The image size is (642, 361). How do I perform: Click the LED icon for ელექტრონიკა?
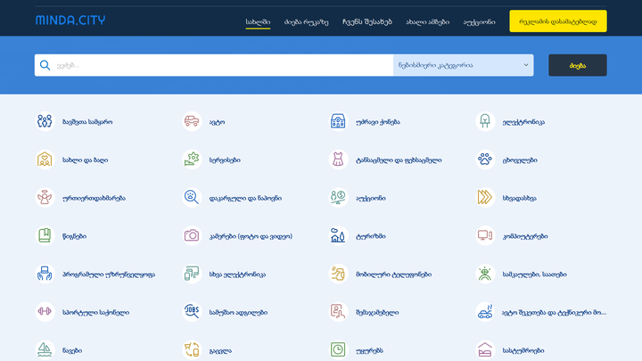tap(485, 121)
